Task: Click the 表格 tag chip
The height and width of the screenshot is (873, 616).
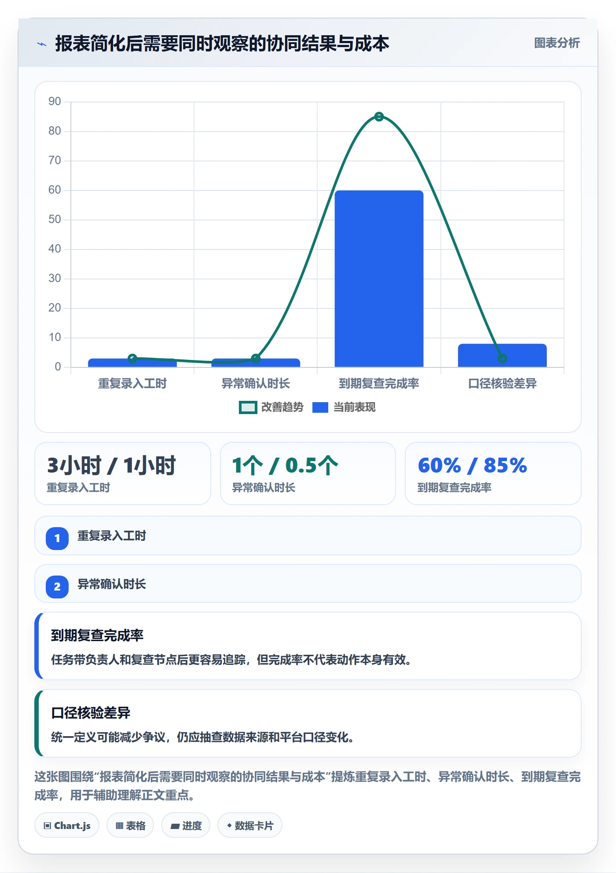Action: click(x=130, y=825)
